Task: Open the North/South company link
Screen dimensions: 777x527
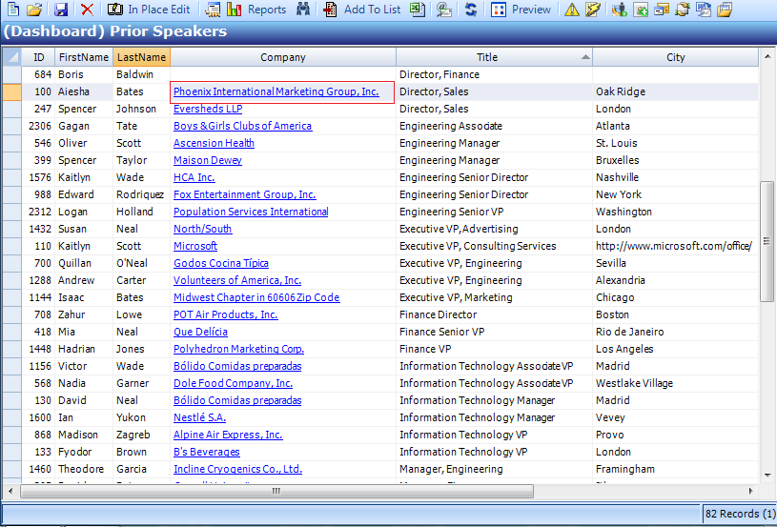Action: [x=202, y=229]
